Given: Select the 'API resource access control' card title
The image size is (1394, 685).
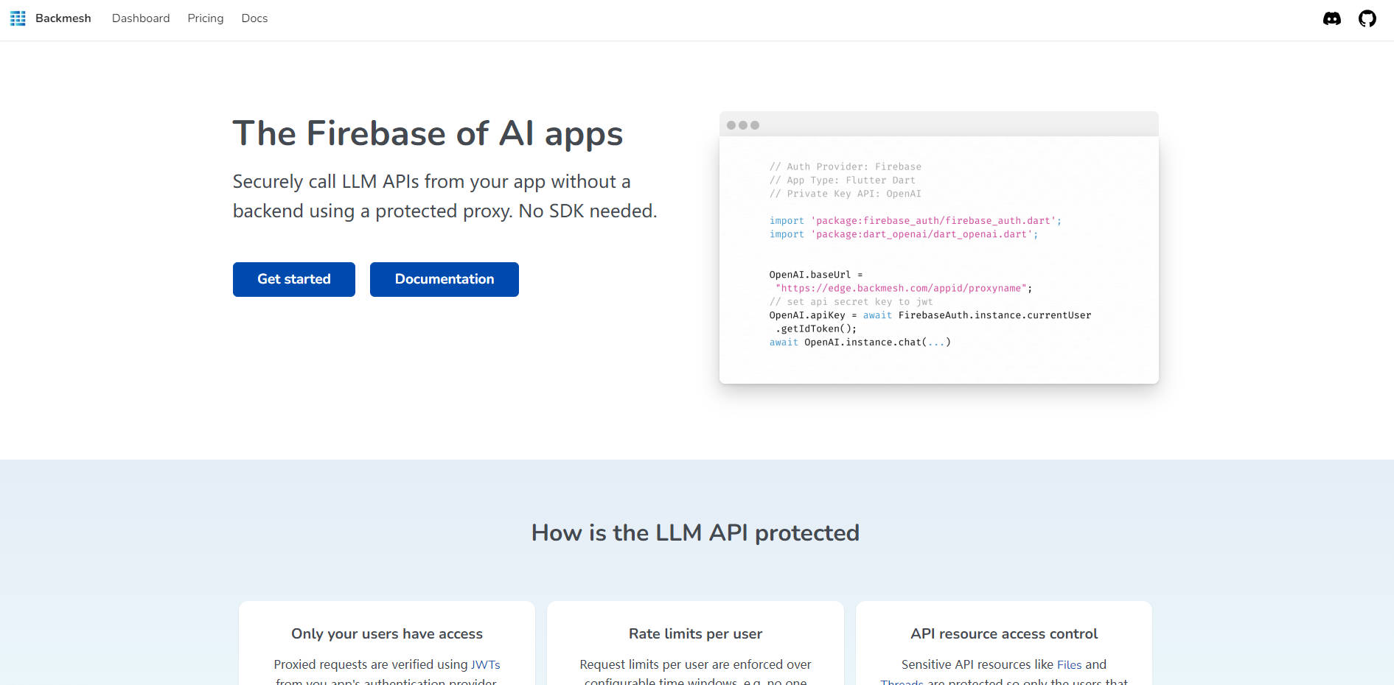Looking at the screenshot, I should pyautogui.click(x=1004, y=633).
